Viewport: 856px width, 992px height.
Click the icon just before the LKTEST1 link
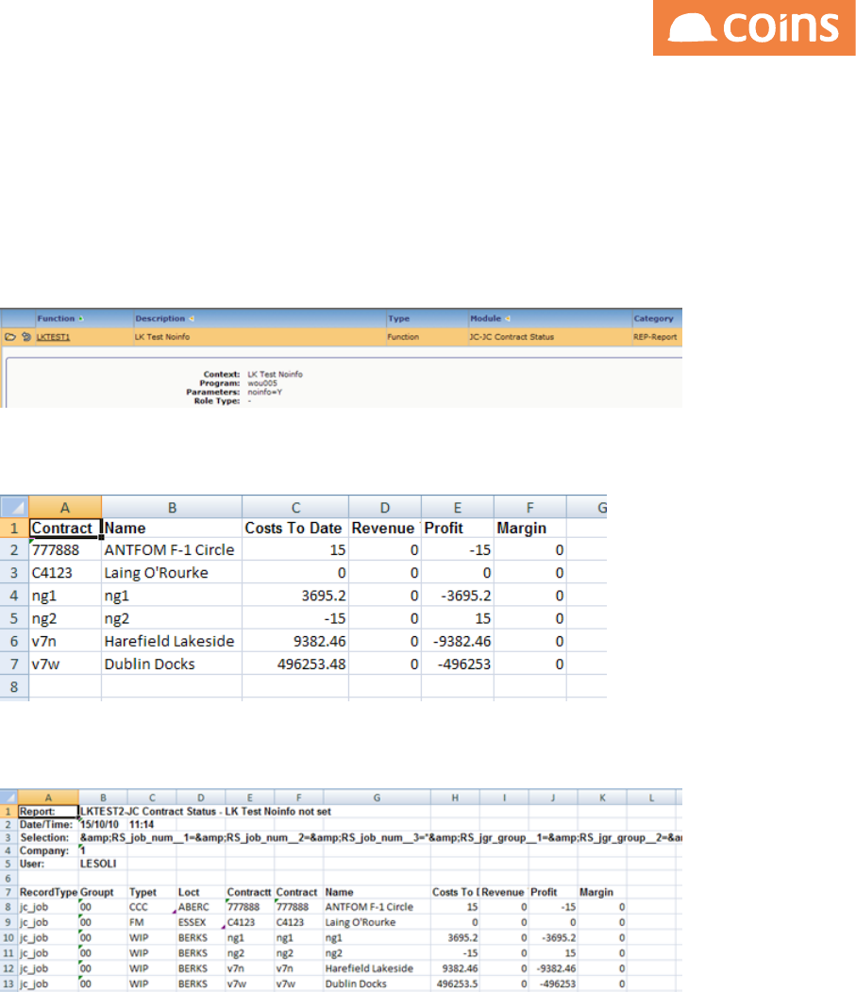pyautogui.click(x=25, y=337)
